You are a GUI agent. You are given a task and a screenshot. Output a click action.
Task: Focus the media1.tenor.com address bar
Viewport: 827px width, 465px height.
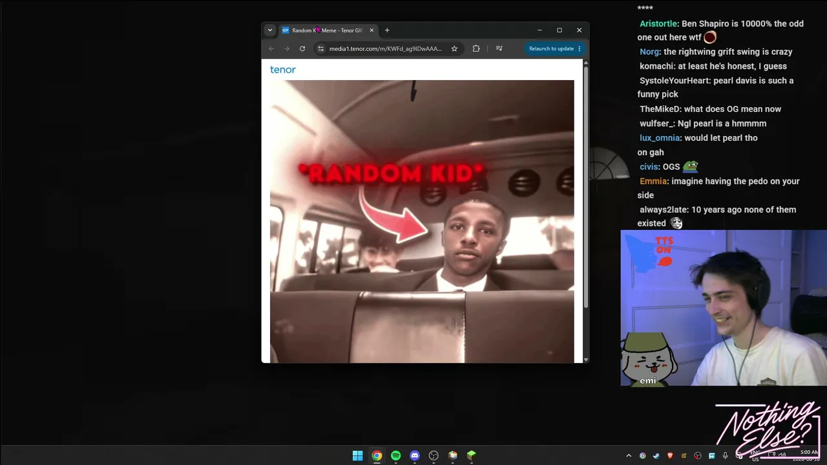(386, 48)
